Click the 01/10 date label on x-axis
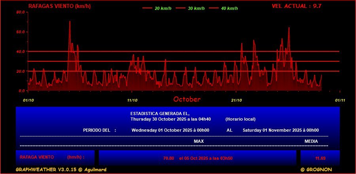This screenshot has height=174, width=356. pos(28,100)
